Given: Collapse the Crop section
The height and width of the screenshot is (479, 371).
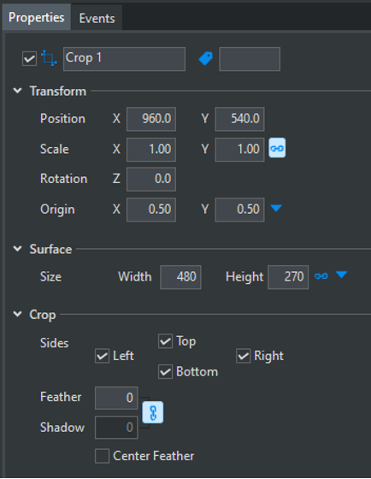Looking at the screenshot, I should pyautogui.click(x=18, y=314).
